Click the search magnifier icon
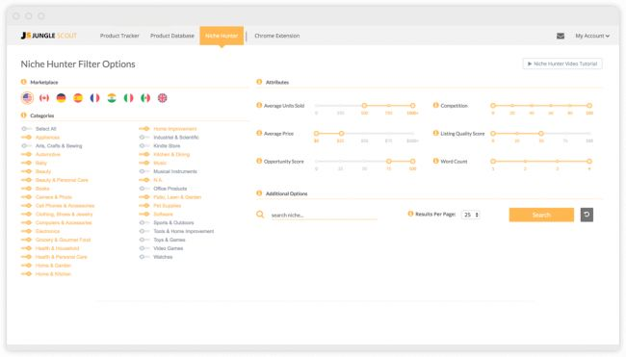626x357 pixels. (260, 215)
